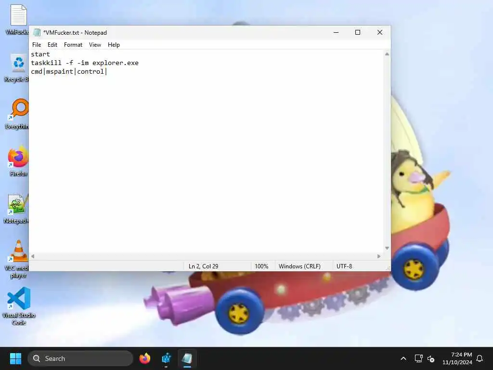Select the Firefox desktop shortcut
The image size is (493, 370).
(18, 161)
